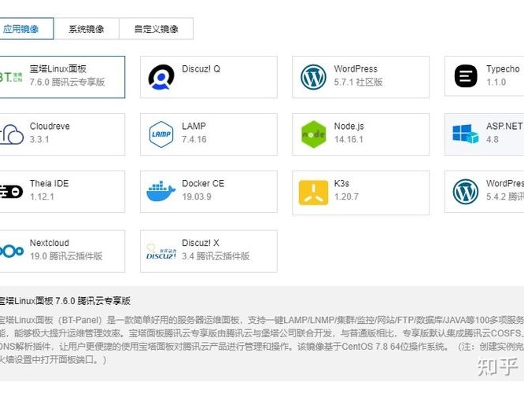
Task: Select the 自定义镜像 tab
Action: (156, 29)
